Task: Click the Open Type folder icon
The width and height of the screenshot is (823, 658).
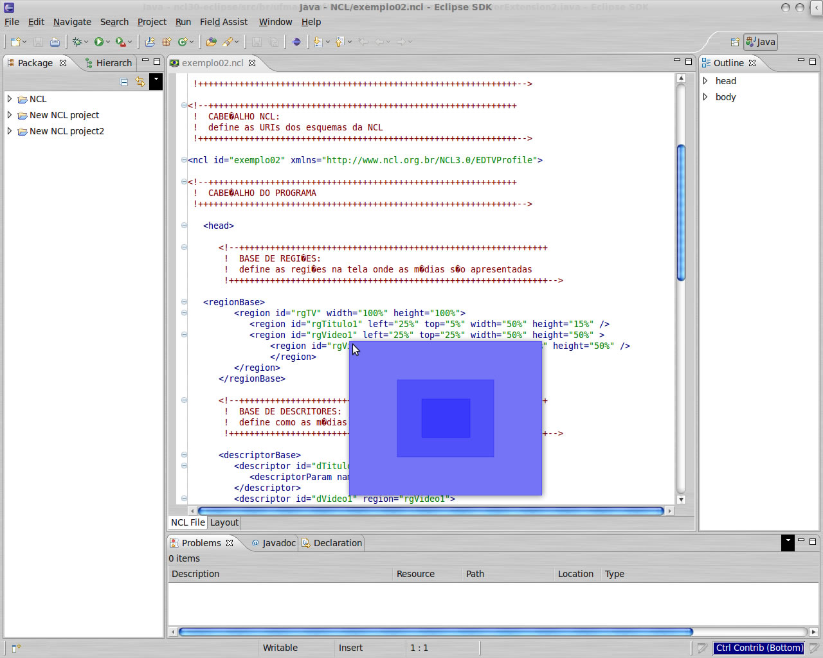Action: [x=211, y=42]
